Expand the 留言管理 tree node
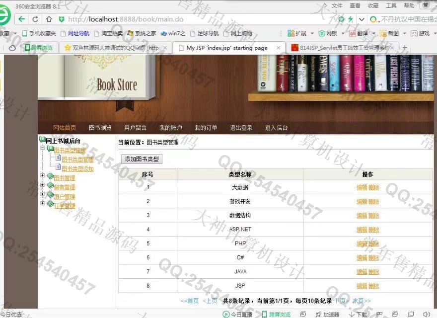The image size is (437, 318). coord(42,185)
